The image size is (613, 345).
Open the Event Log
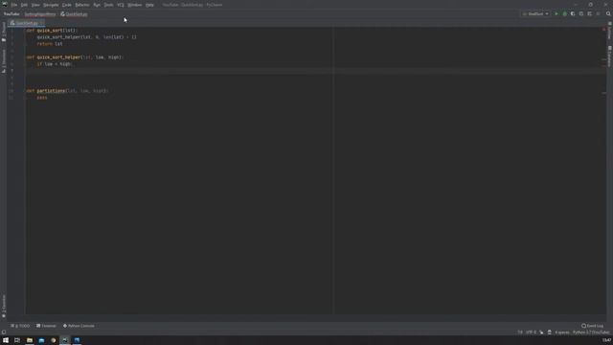coord(593,326)
